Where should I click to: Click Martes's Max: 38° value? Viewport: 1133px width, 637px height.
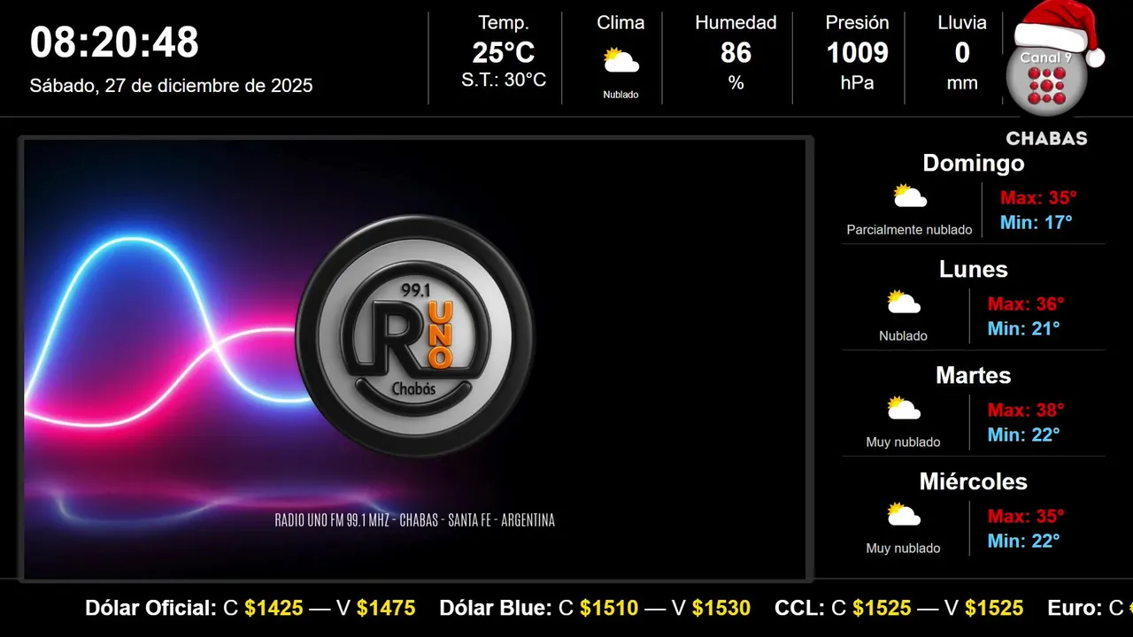click(1026, 410)
